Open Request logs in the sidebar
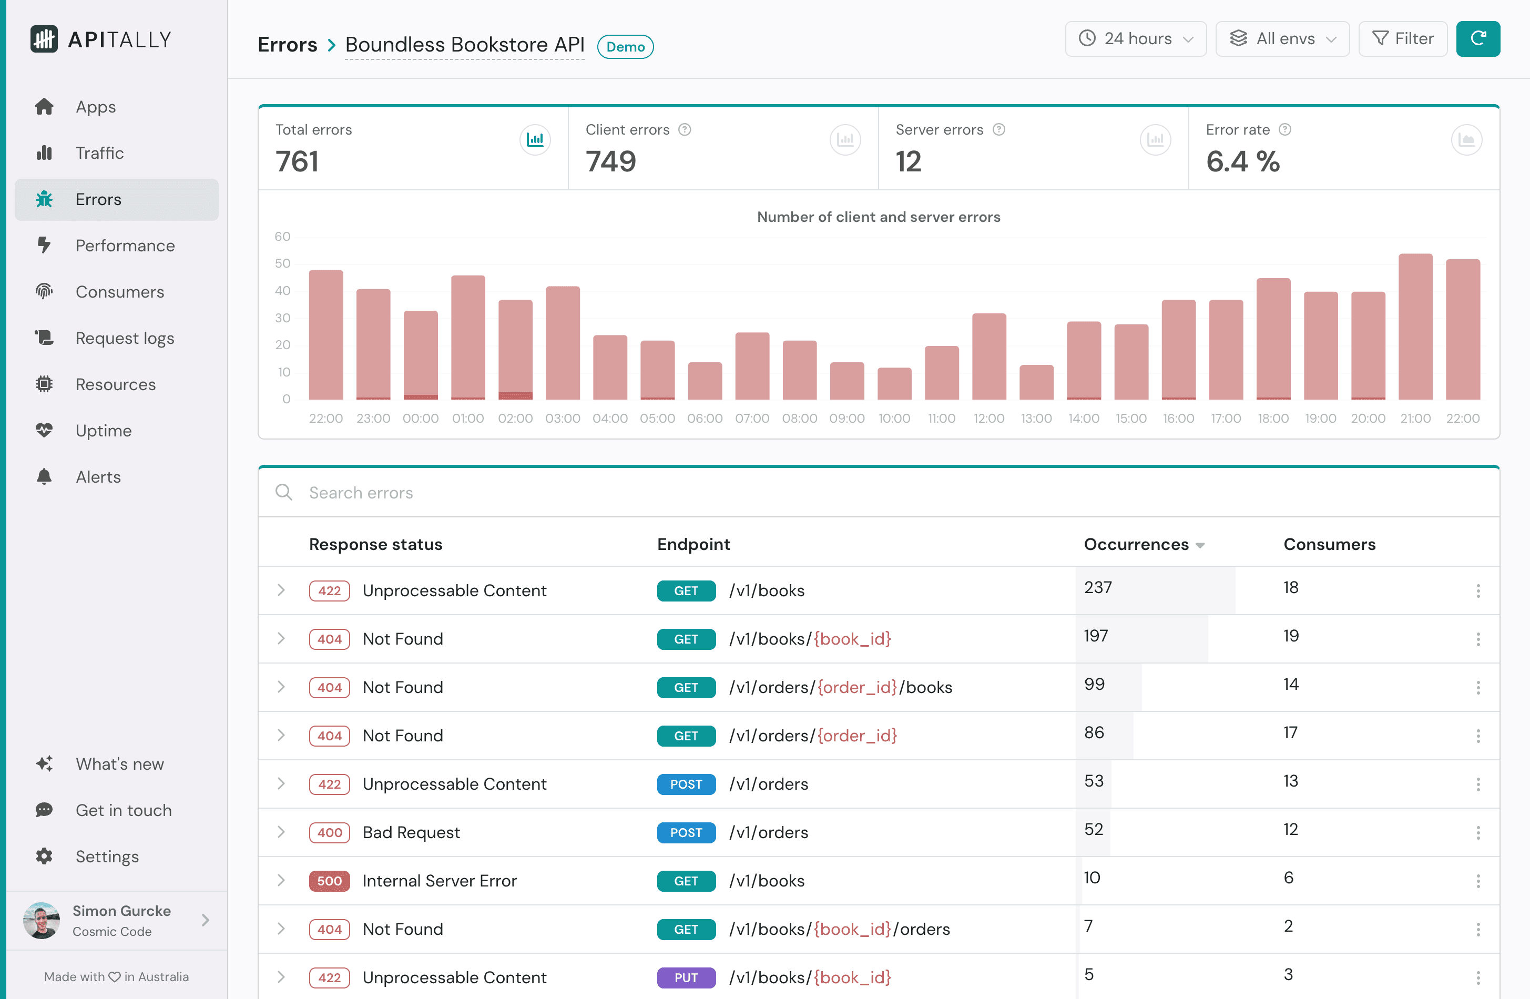This screenshot has width=1530, height=999. 124,338
